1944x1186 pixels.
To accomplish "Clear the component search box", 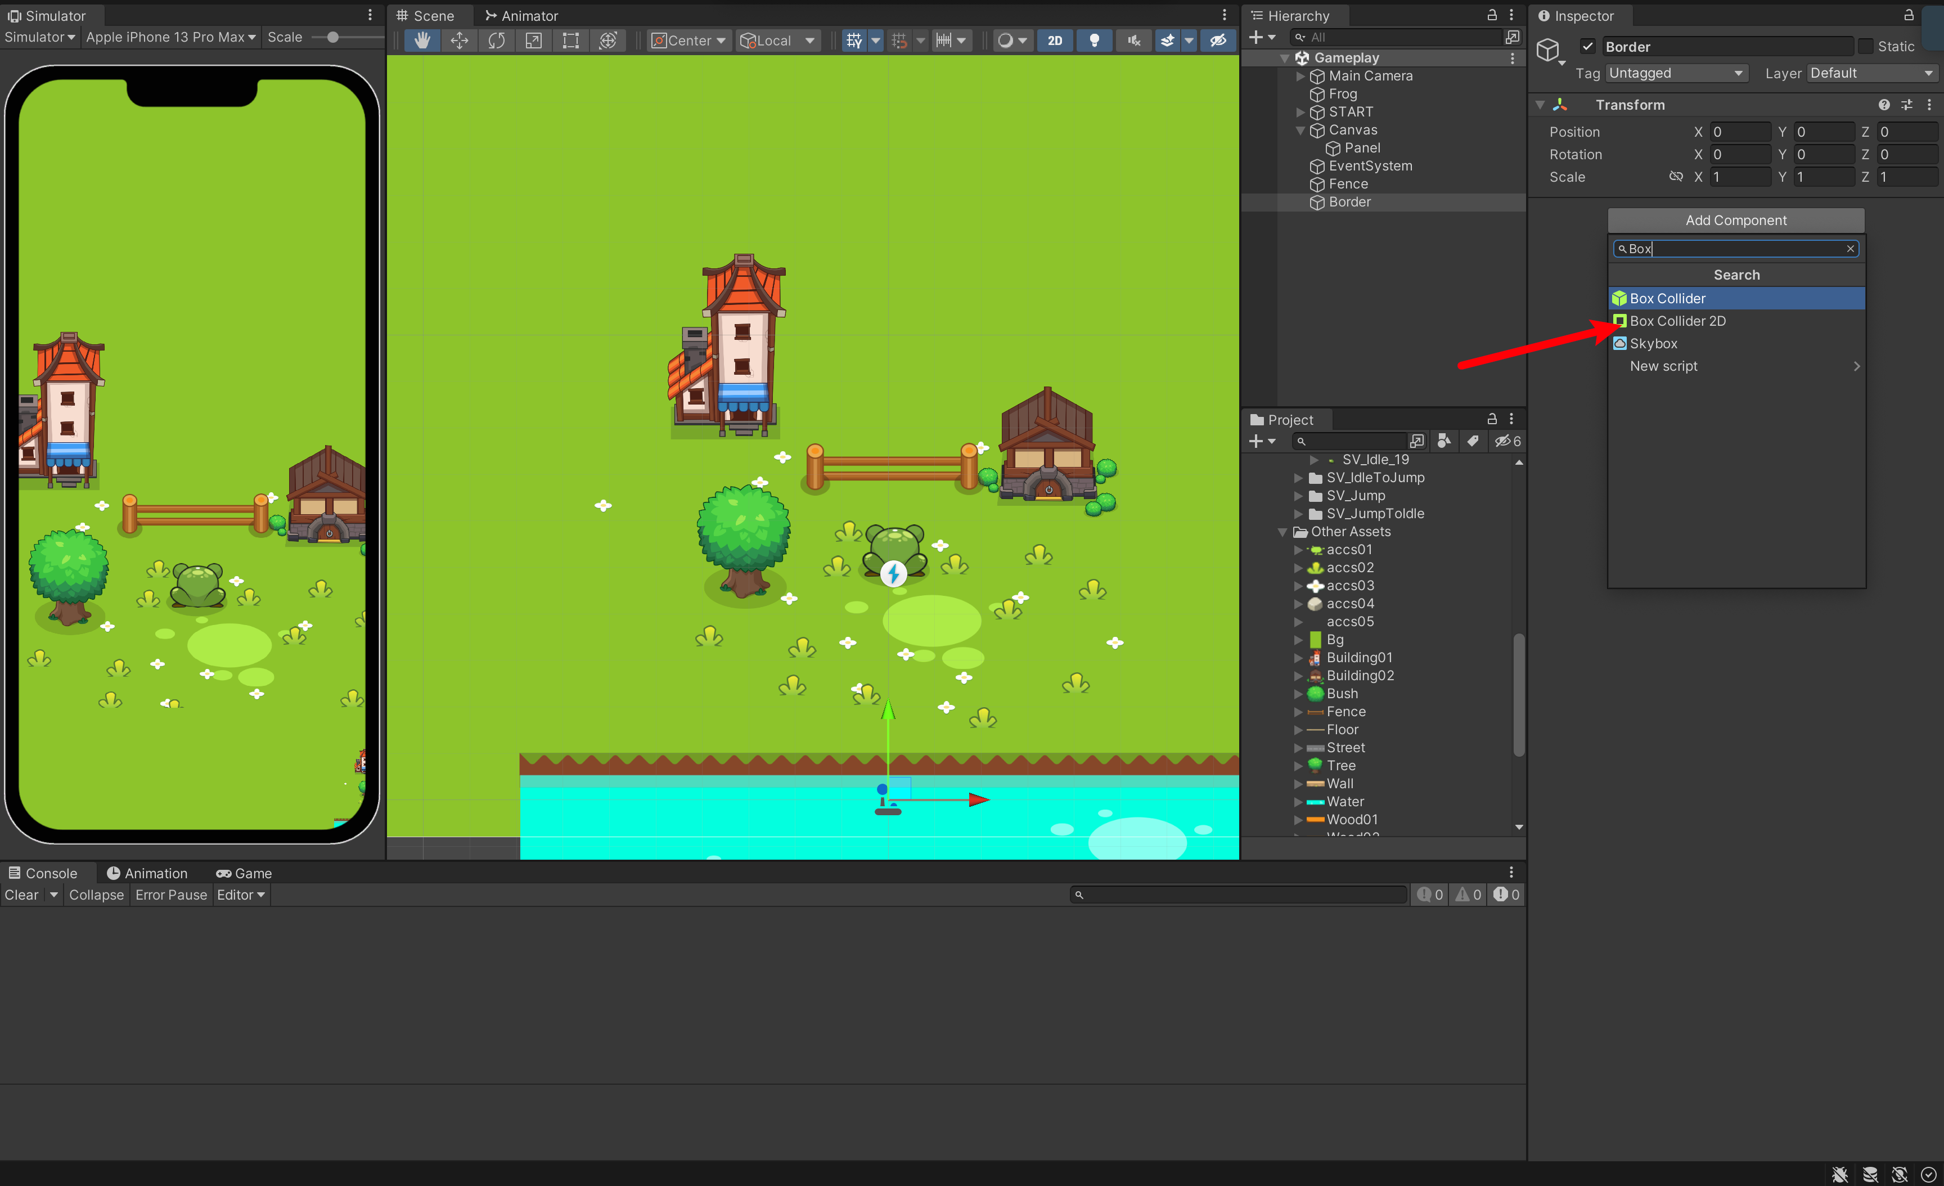I will pos(1850,249).
